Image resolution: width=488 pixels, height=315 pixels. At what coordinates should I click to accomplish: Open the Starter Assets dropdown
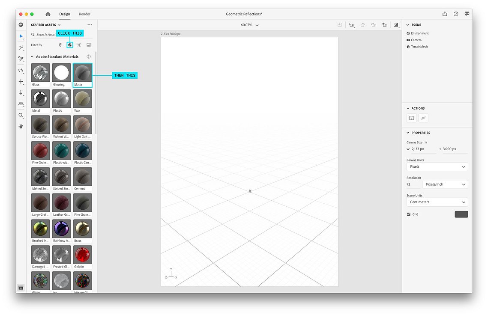(x=45, y=24)
